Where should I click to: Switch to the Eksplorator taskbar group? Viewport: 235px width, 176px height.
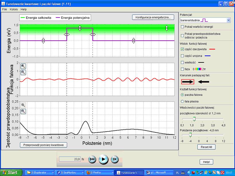click(39, 173)
